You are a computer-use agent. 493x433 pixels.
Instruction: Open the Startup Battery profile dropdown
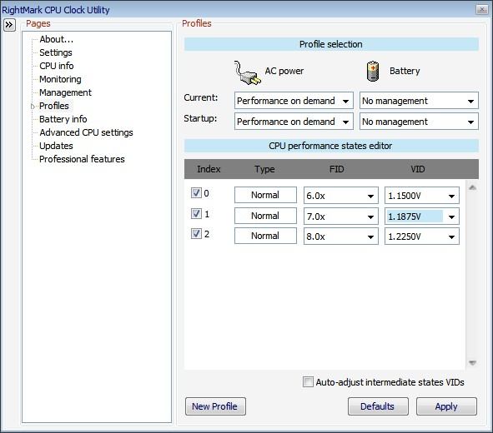pyautogui.click(x=419, y=122)
